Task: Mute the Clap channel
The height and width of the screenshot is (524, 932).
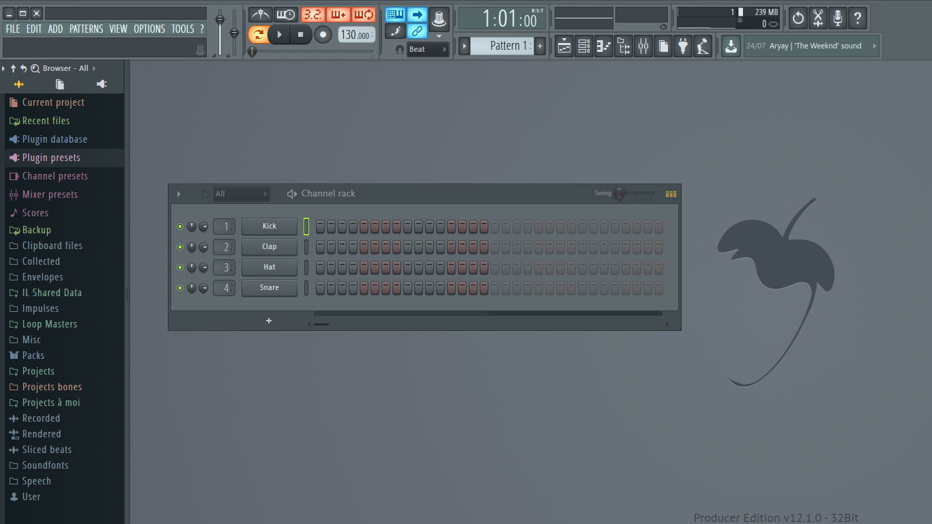Action: coord(180,247)
